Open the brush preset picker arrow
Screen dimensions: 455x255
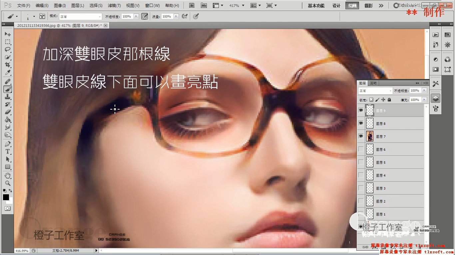33,16
